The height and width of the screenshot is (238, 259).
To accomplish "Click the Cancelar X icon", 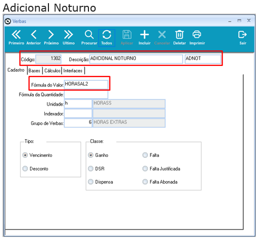I will (x=162, y=37).
